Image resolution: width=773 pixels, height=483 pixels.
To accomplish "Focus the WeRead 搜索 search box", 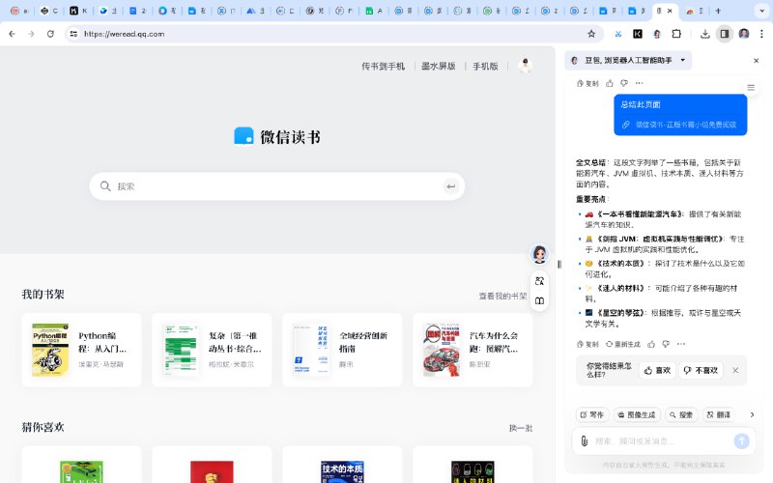I will click(277, 186).
